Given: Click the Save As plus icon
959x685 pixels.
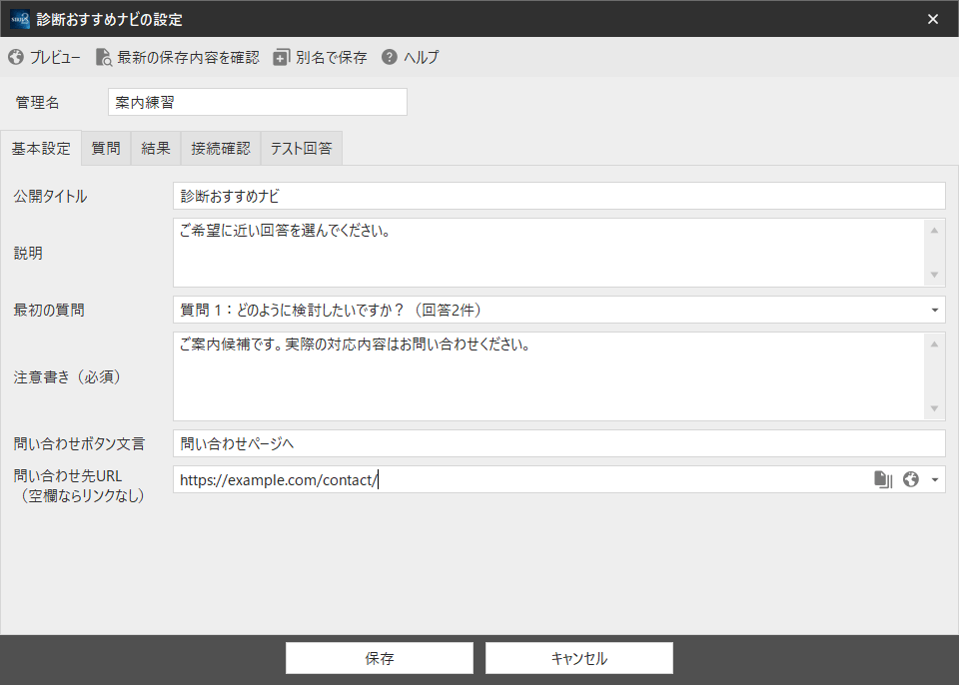Looking at the screenshot, I should point(282,58).
